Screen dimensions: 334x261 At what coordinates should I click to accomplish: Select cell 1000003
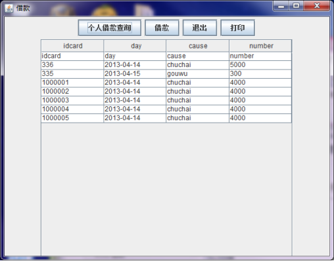coord(72,100)
